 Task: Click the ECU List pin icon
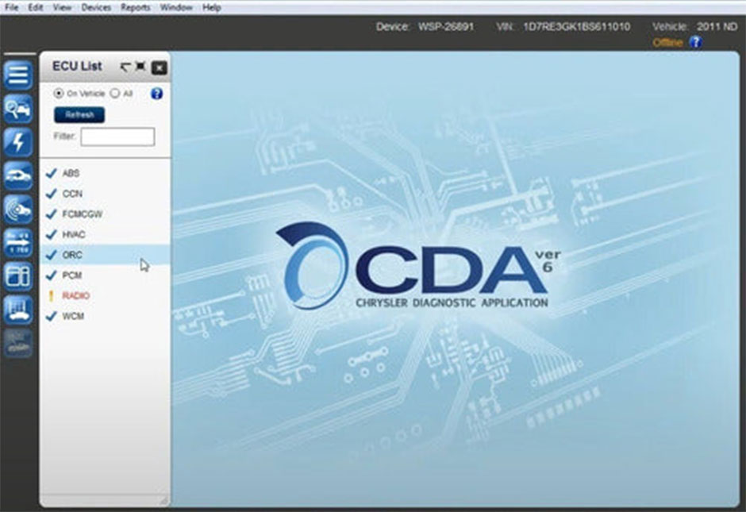[140, 67]
